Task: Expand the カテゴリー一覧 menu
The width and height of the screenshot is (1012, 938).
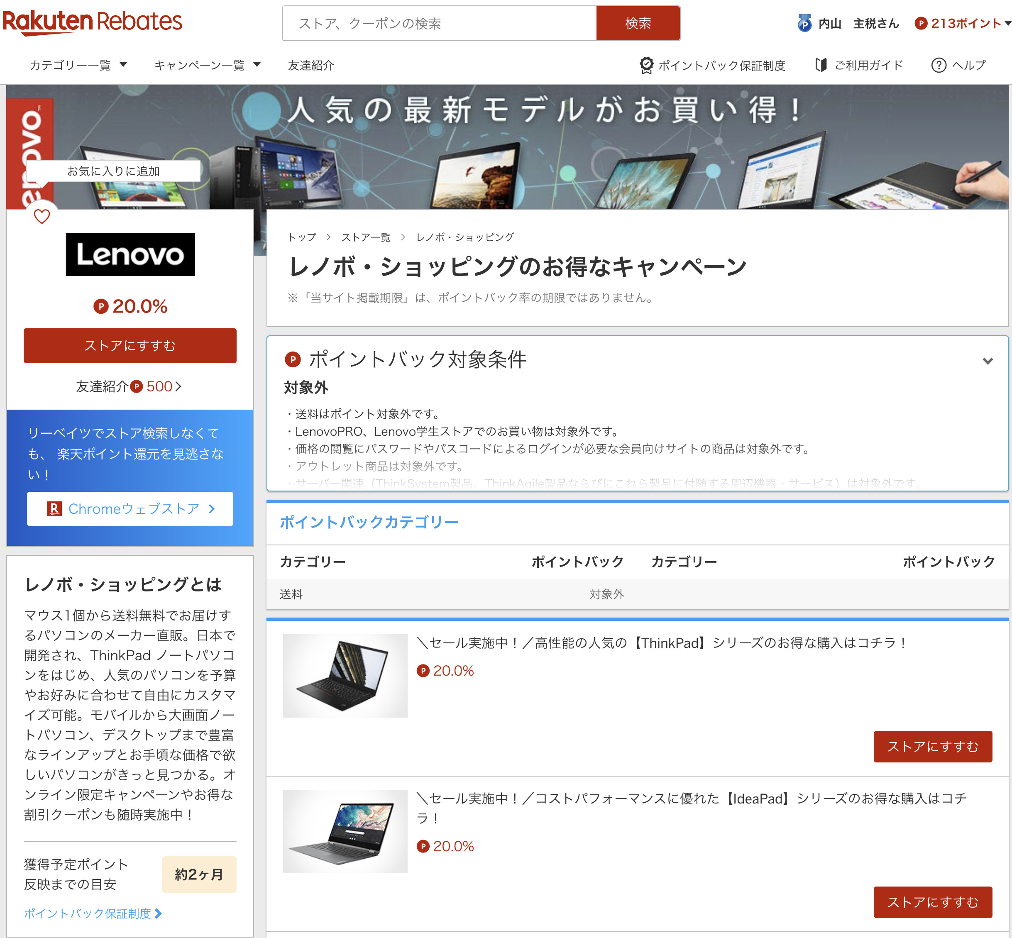Action: (78, 65)
